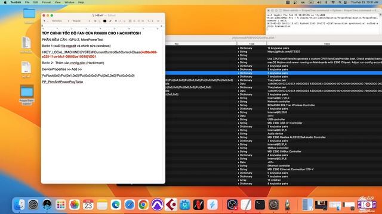Open line spacing dropdown in TextEdit

point(150,21)
